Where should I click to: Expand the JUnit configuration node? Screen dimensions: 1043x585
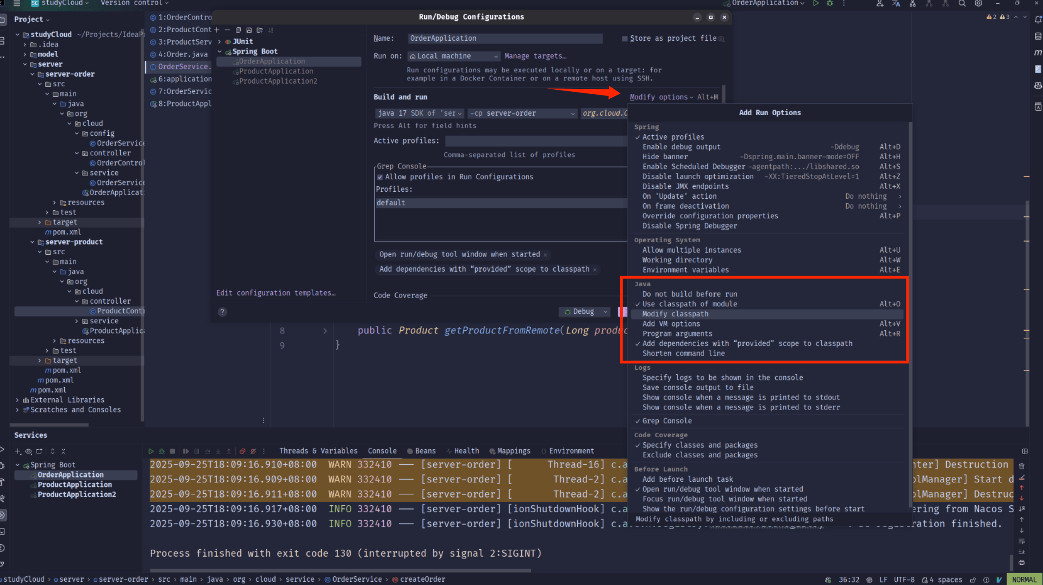point(220,42)
